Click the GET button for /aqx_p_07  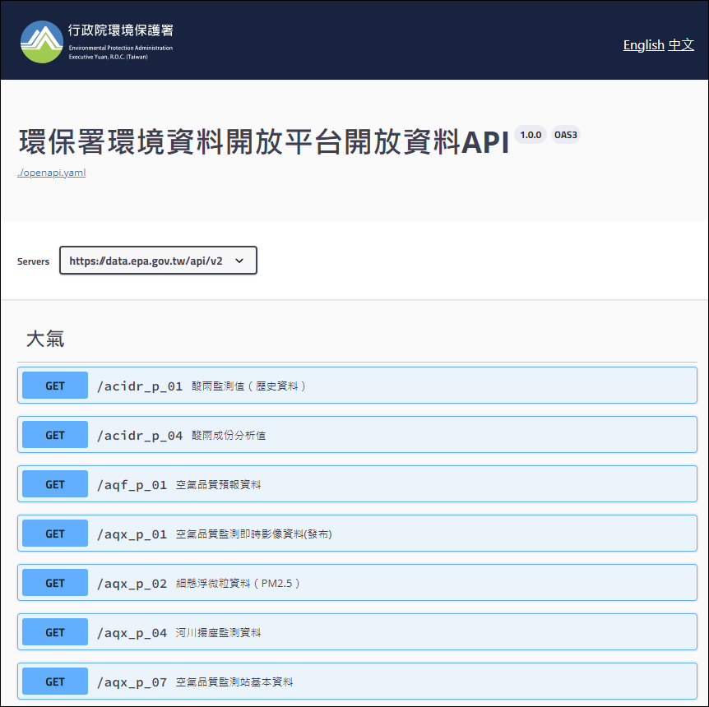pyautogui.click(x=55, y=682)
